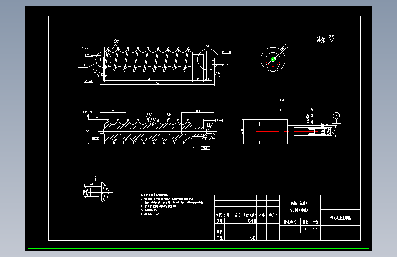
Task: Click the 阶段标记 cell in title block
Action: (290, 222)
